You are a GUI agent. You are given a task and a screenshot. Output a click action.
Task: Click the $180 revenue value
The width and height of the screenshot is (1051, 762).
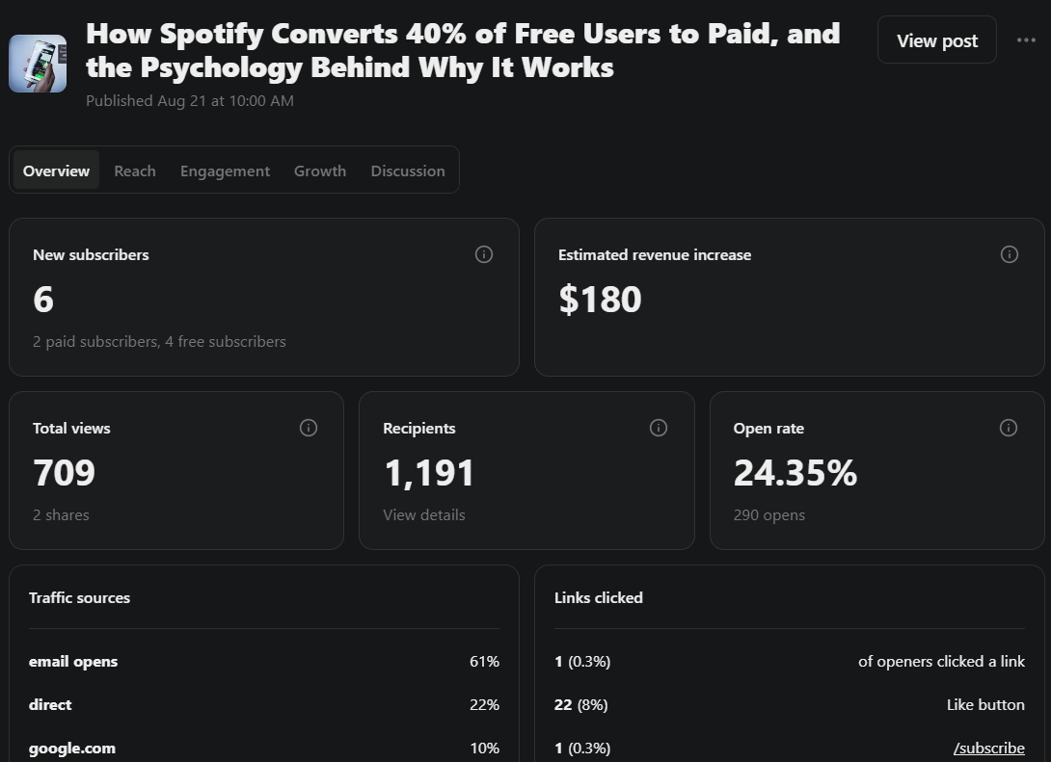pyautogui.click(x=600, y=299)
